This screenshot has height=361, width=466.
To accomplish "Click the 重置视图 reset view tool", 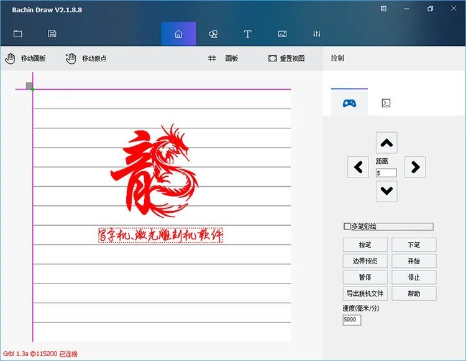I will pyautogui.click(x=286, y=58).
